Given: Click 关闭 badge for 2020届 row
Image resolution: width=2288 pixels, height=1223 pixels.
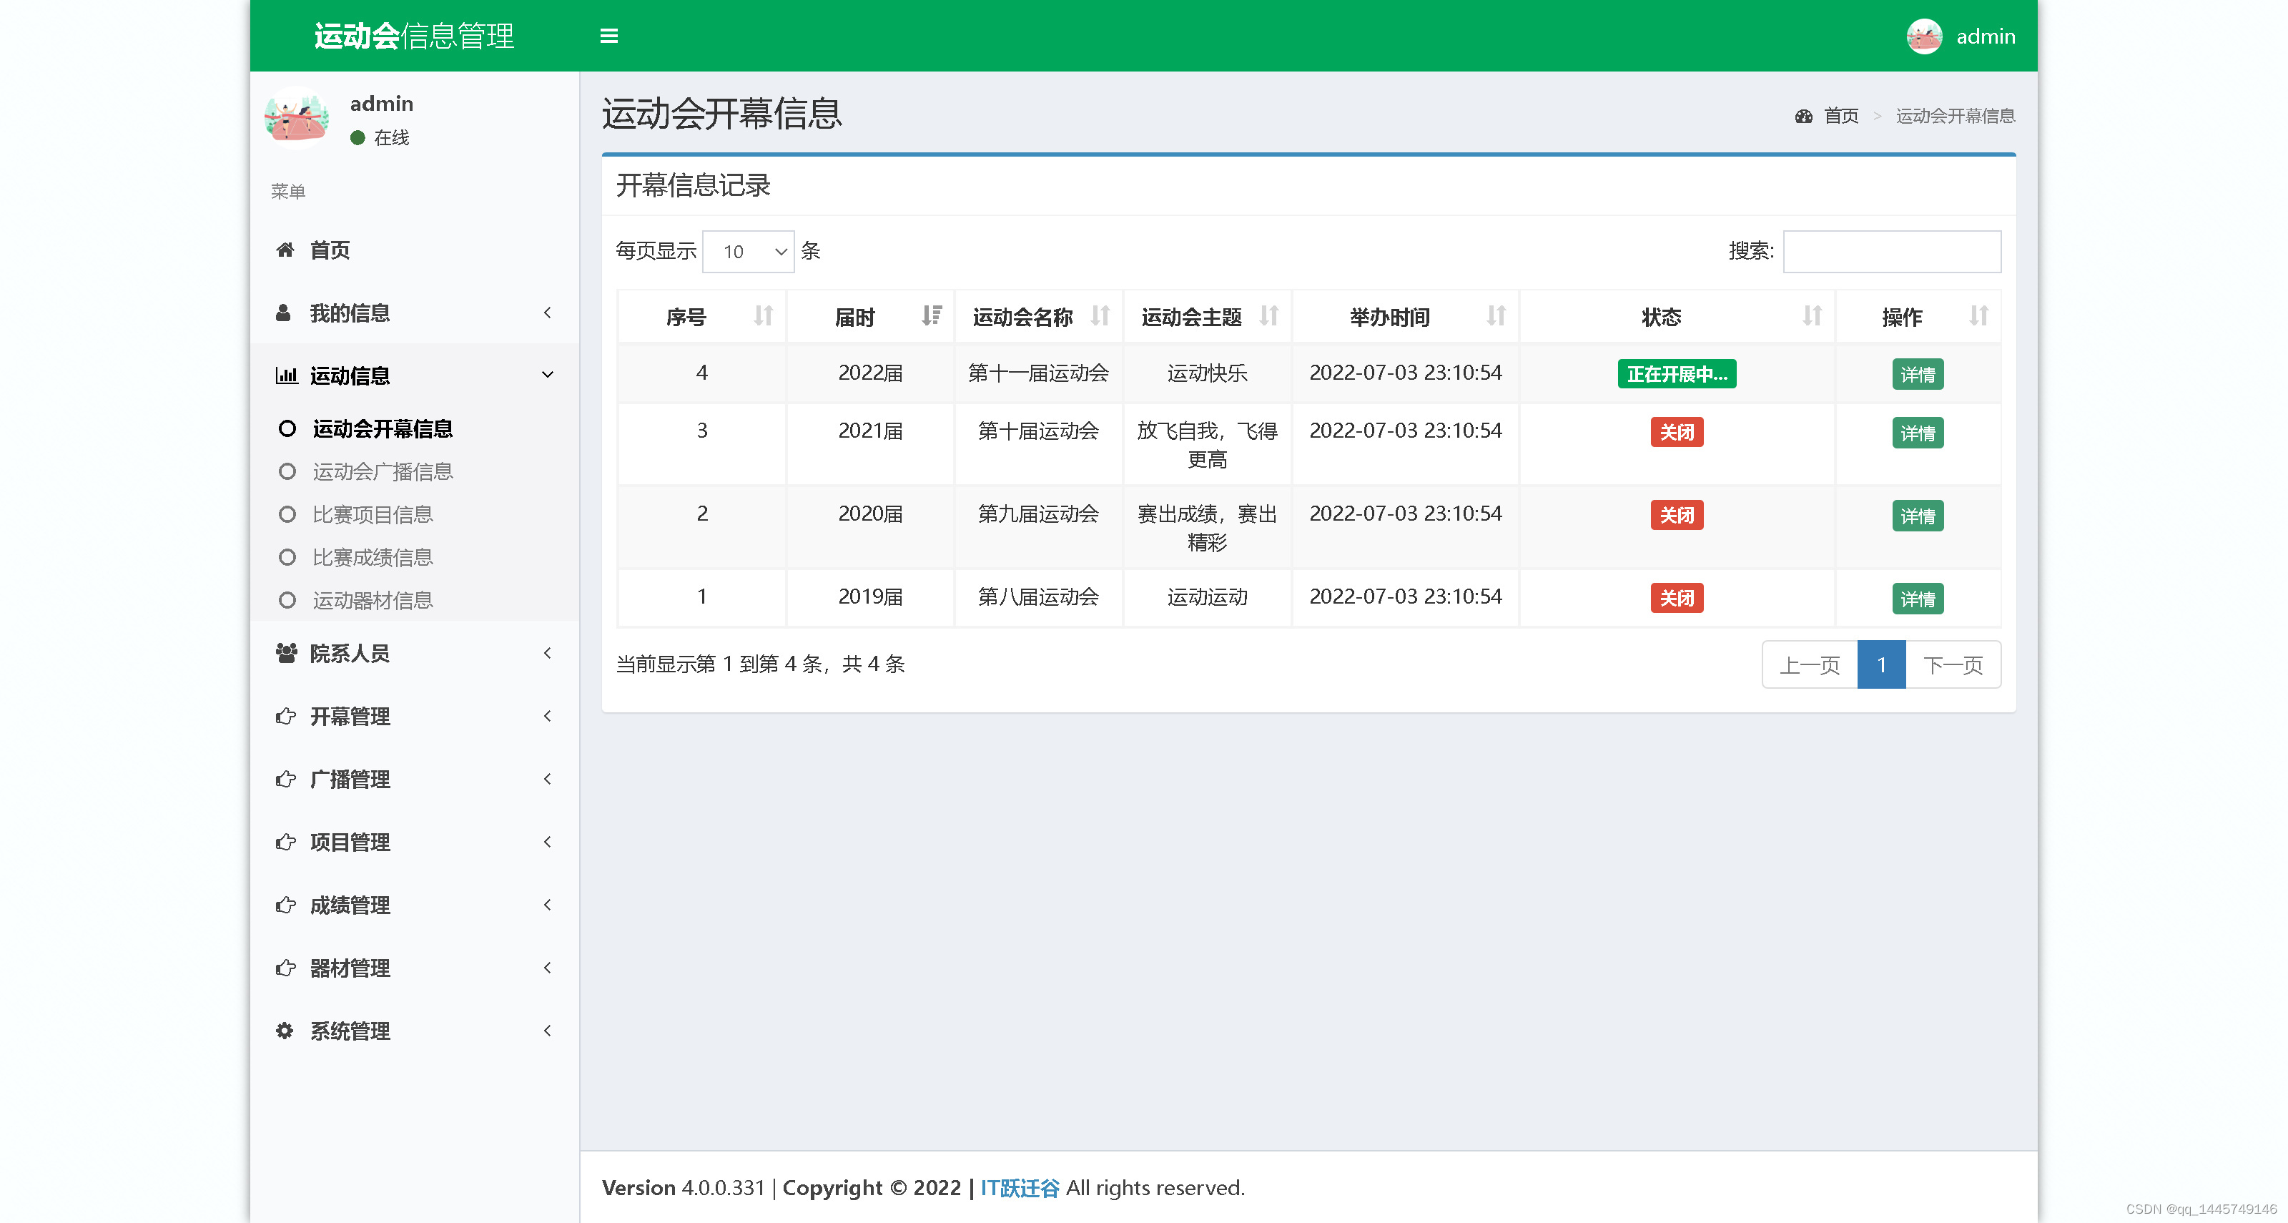Looking at the screenshot, I should point(1676,515).
